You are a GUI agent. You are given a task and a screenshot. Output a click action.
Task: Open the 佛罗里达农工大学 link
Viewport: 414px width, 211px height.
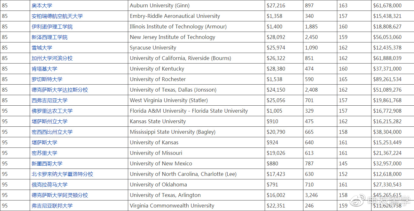point(52,111)
